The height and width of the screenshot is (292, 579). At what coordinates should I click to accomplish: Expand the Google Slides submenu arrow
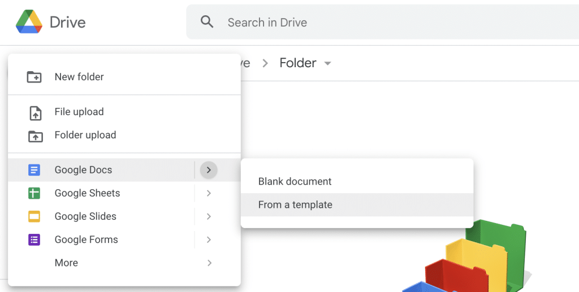[209, 216]
